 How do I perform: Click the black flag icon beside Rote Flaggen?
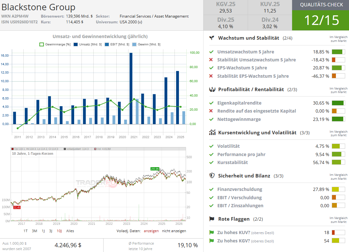[x=212, y=219]
